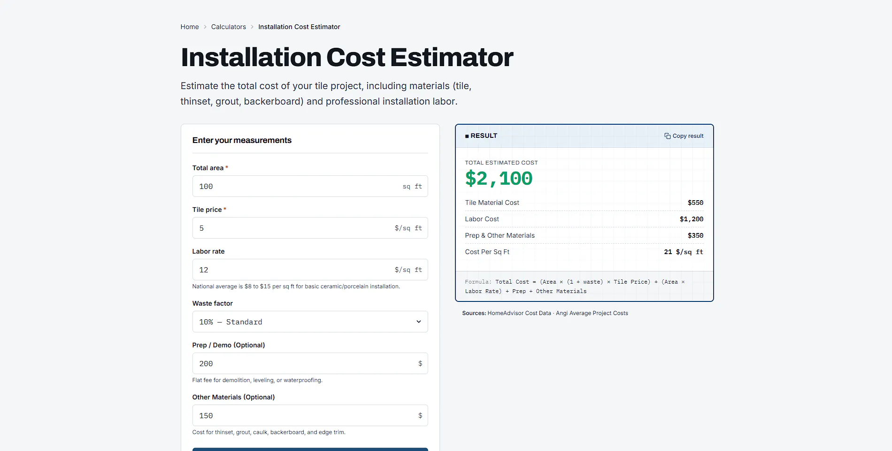This screenshot has width=892, height=451.
Task: Click the Labor Cost result row
Action: tap(584, 219)
